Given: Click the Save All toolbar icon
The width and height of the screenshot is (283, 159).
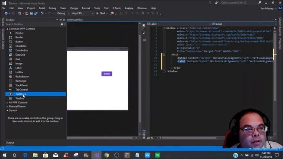Looking at the screenshot, I should (36, 13).
